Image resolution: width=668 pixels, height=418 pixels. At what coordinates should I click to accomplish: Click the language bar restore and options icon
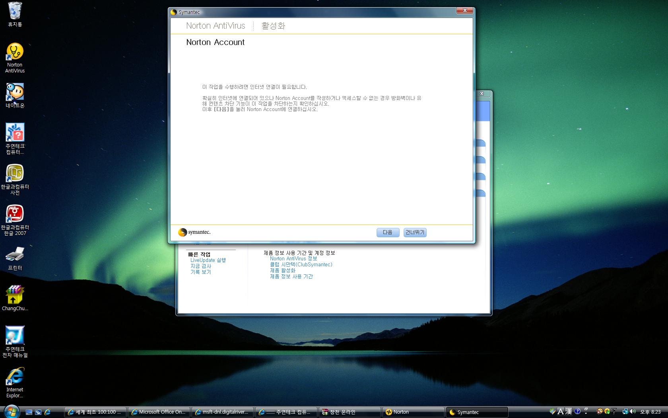tap(586, 412)
